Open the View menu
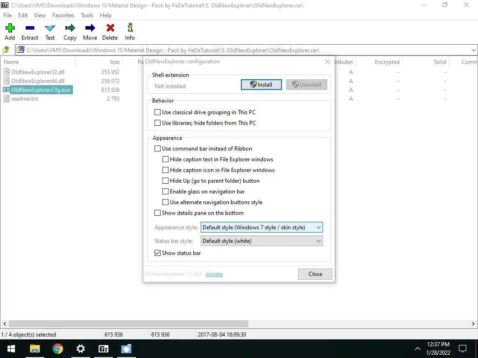 pos(40,15)
